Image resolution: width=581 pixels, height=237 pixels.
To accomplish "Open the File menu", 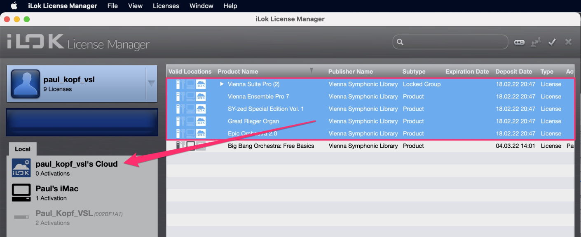I will [112, 6].
